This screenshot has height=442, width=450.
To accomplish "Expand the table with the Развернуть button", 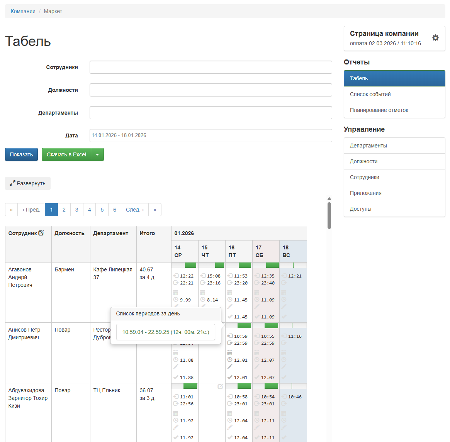I will [28, 183].
